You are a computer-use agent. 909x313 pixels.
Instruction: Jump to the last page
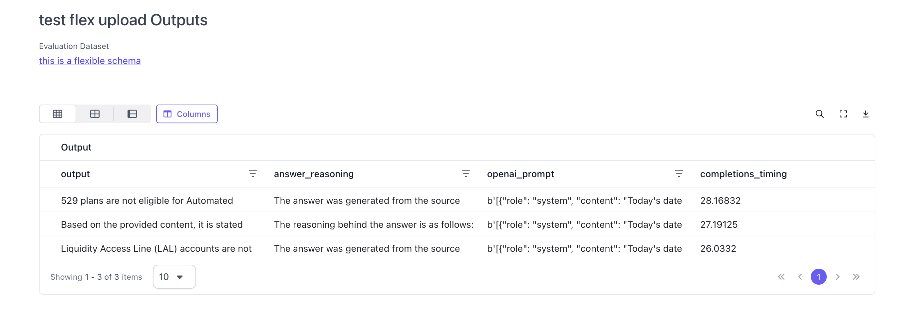point(856,277)
